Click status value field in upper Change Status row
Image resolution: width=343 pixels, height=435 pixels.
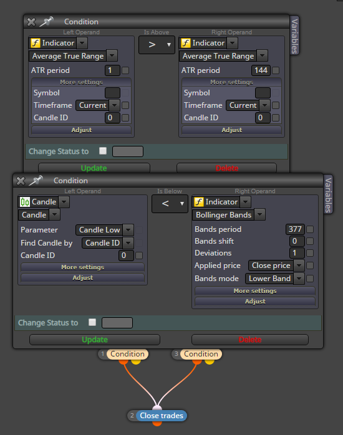pyautogui.click(x=128, y=151)
